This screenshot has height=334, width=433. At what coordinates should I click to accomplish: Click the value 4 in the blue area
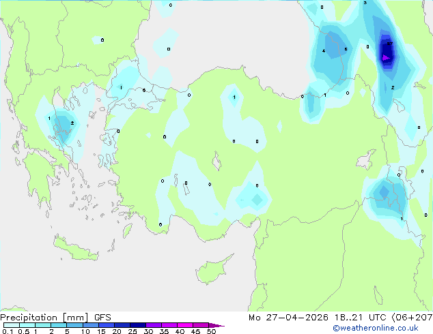[323, 50]
